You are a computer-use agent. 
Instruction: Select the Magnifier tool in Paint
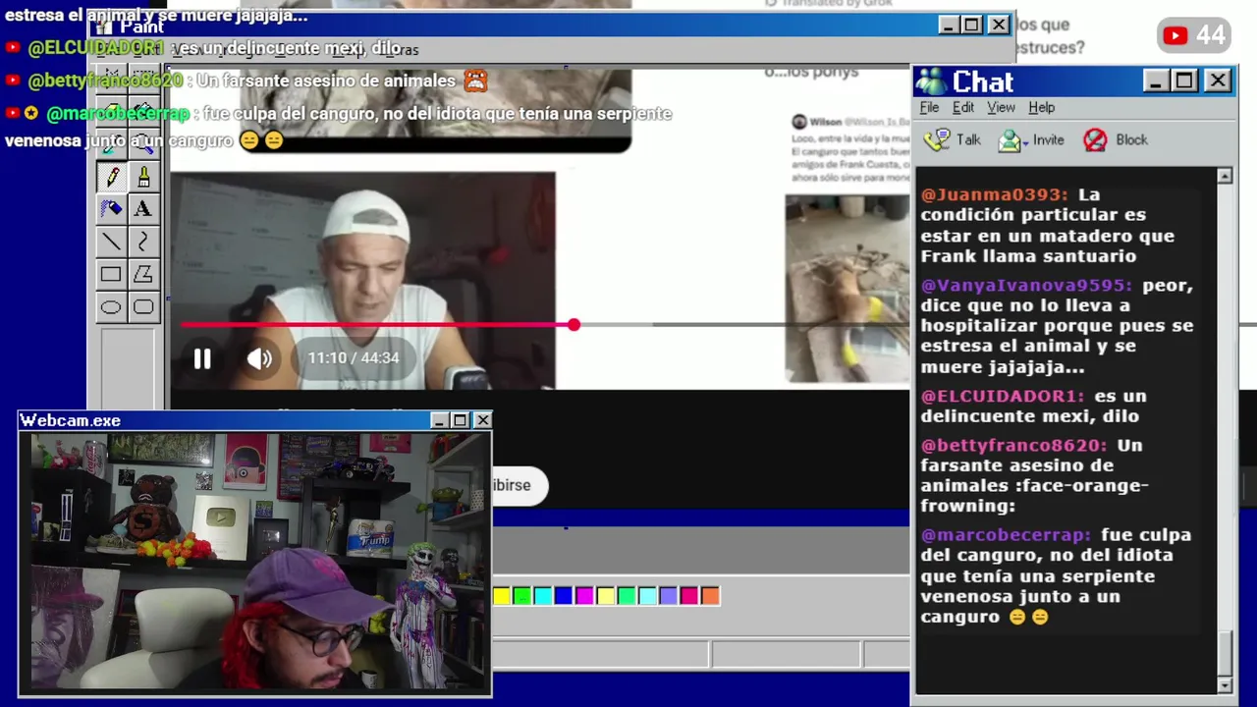[143, 144]
